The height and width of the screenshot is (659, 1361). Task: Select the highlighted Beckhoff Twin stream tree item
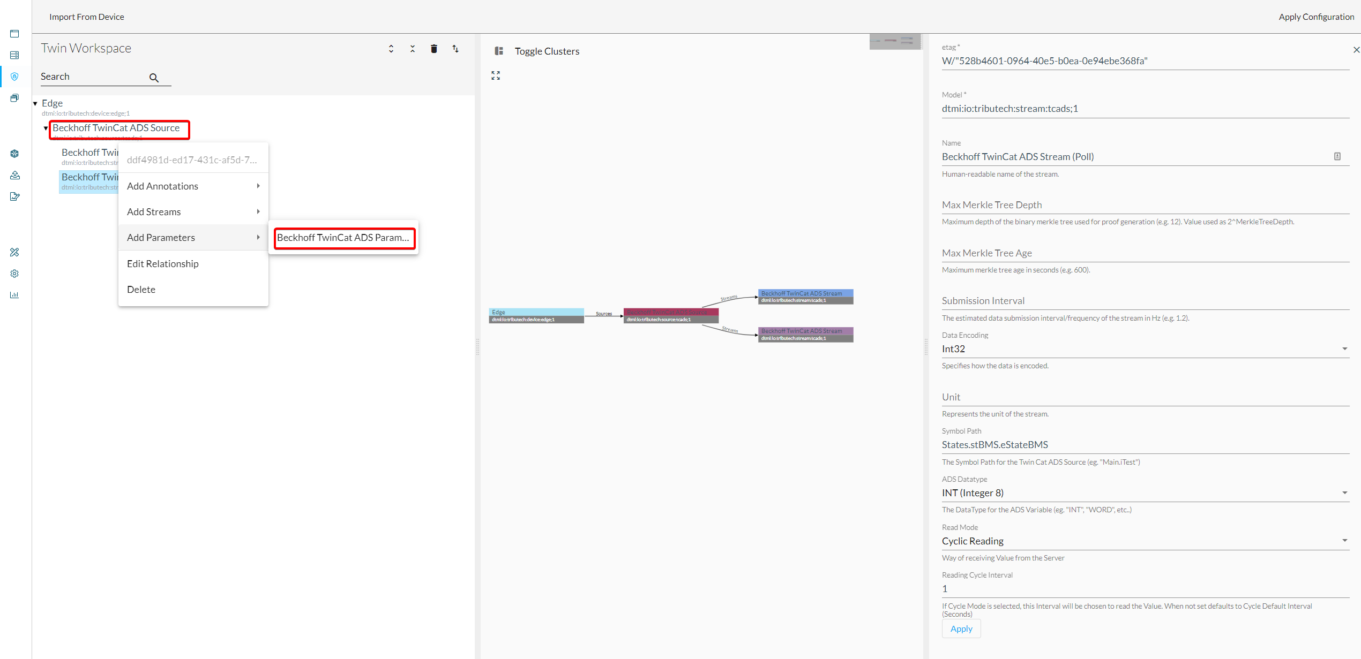tap(89, 181)
